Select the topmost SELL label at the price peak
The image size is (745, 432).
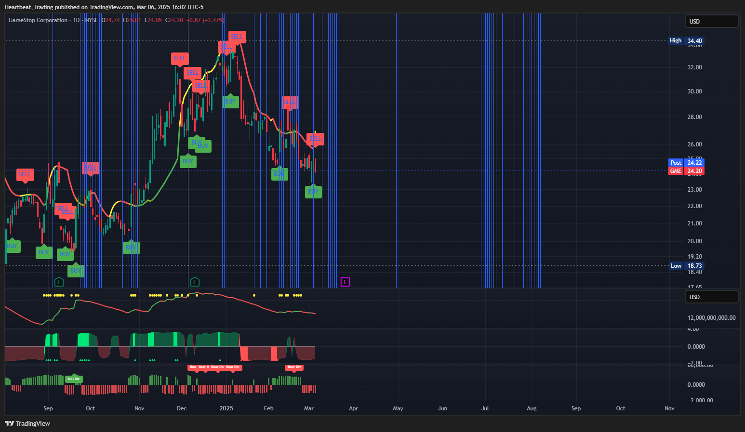pyautogui.click(x=237, y=37)
